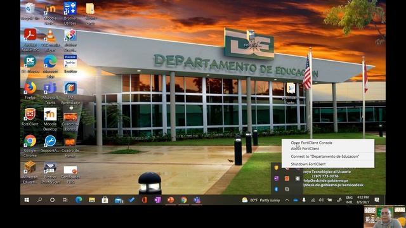Open the battery status tray icon

330,200
